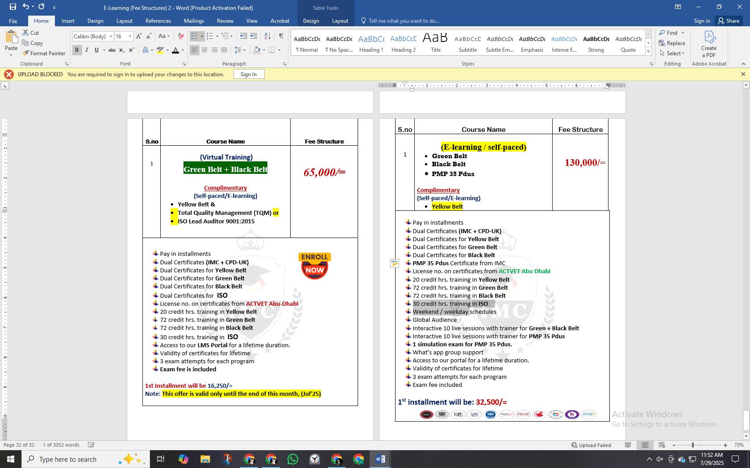This screenshot has height=468, width=750.
Task: Switch to Read Mode view
Action: pyautogui.click(x=628, y=445)
